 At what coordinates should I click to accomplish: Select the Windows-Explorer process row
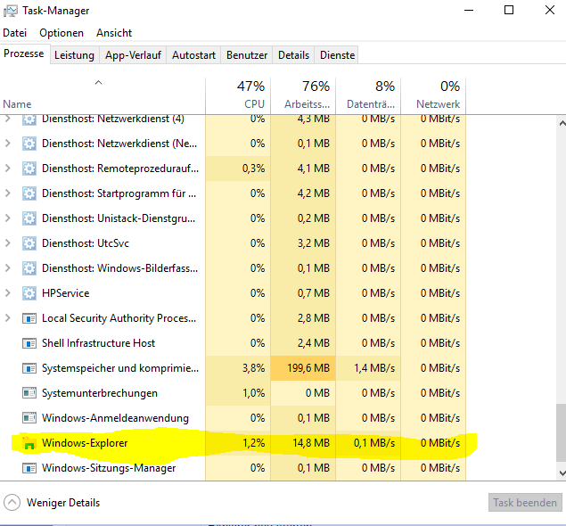coord(233,443)
